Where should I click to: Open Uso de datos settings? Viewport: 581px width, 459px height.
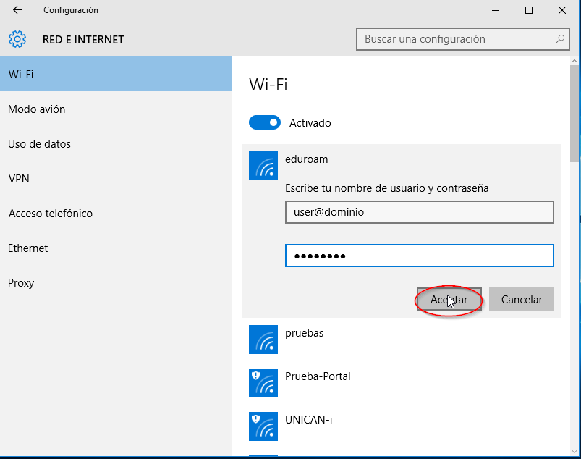[x=116, y=144]
